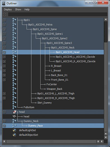Collapse the head transform group

pyautogui.click(x=4, y=112)
